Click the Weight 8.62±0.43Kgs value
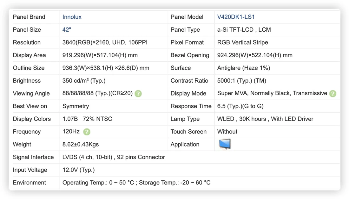 81,144
